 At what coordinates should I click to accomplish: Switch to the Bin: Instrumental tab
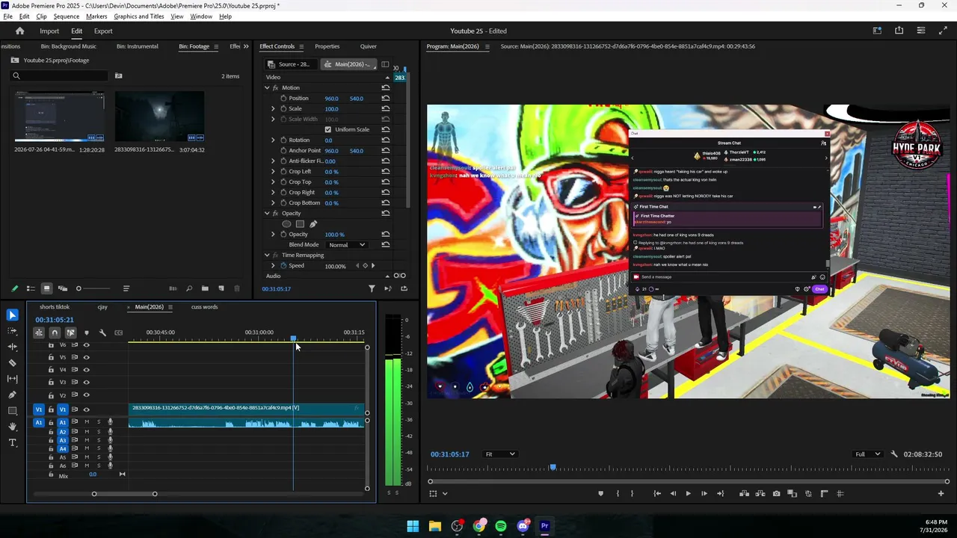point(138,46)
